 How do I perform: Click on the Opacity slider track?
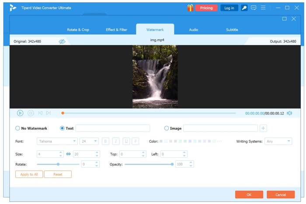click(x=149, y=164)
